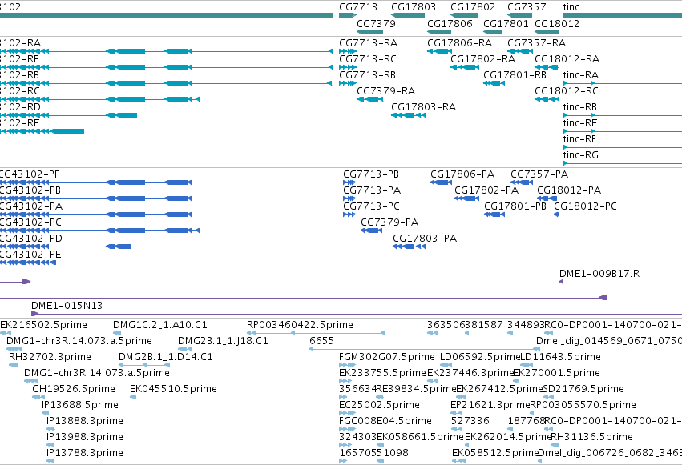Screen dimensions: 682x465
Task: Click protein CG43102-PF label
Action: (29, 174)
